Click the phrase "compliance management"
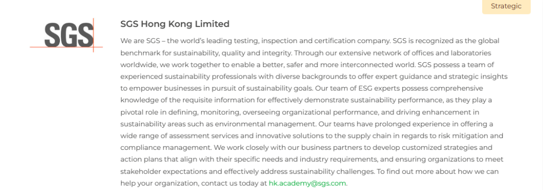Image resolution: width=543 pixels, height=190 pixels. [165, 148]
